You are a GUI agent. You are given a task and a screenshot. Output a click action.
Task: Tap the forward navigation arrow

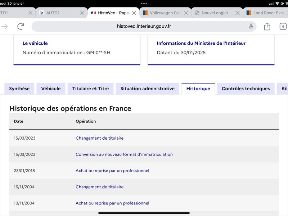(x=5, y=26)
